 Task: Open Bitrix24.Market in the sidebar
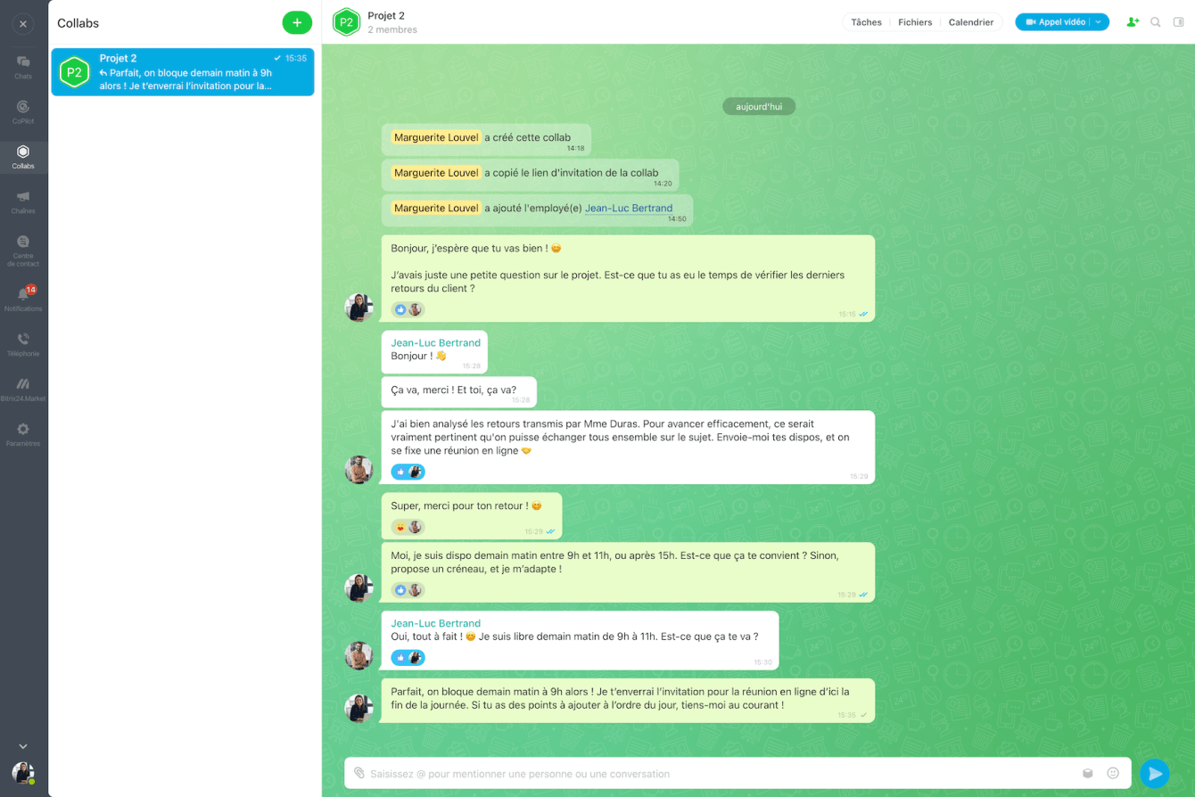[23, 389]
